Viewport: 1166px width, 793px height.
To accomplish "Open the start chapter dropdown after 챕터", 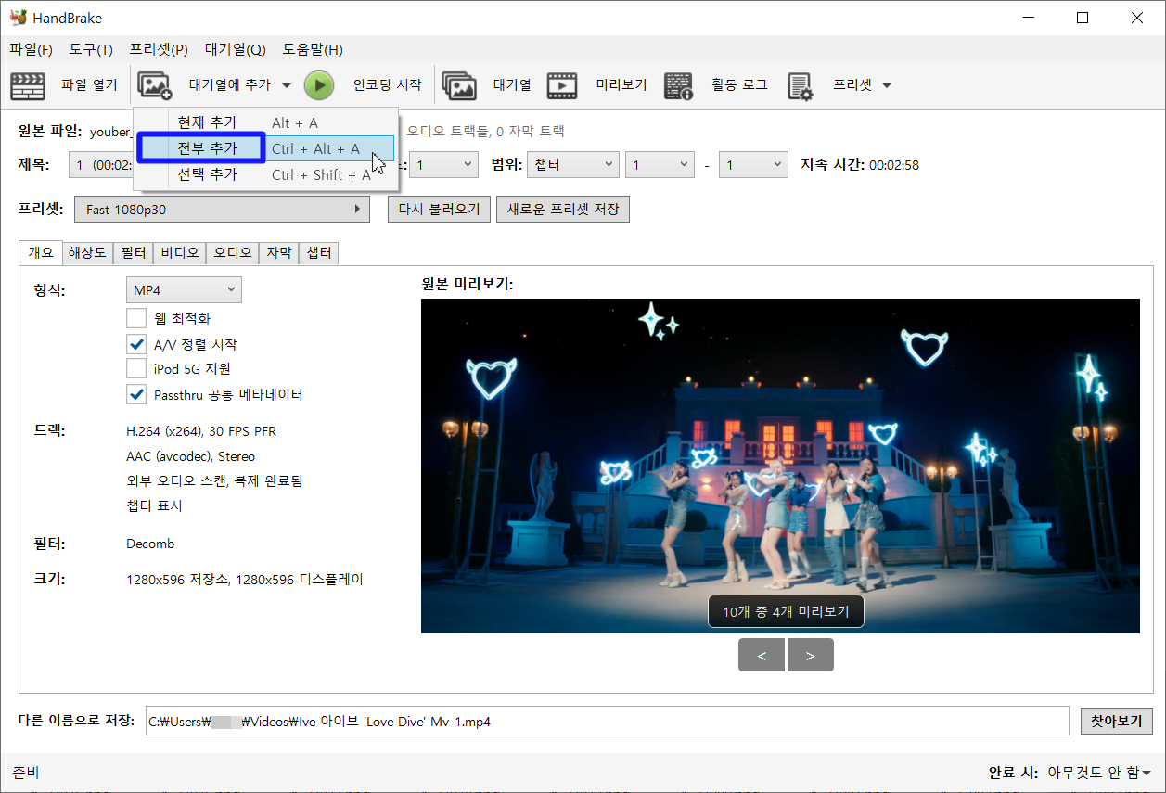I will (x=660, y=165).
